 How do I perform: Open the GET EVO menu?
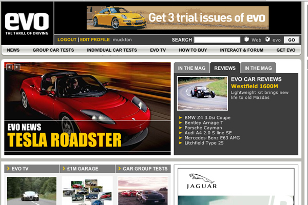click(x=286, y=50)
